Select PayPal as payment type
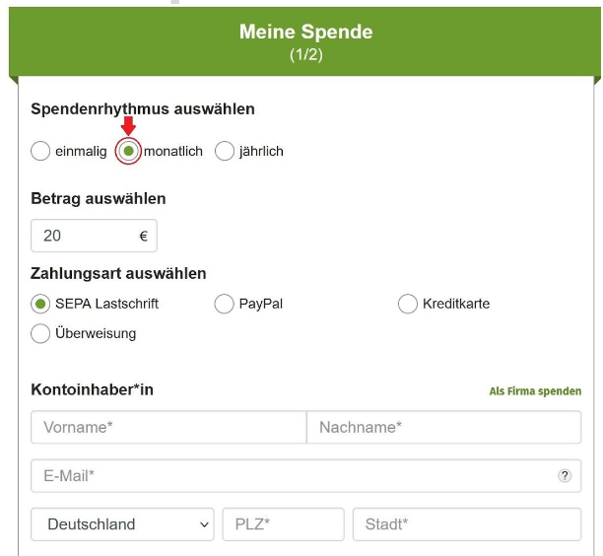The image size is (603, 556). tap(225, 304)
